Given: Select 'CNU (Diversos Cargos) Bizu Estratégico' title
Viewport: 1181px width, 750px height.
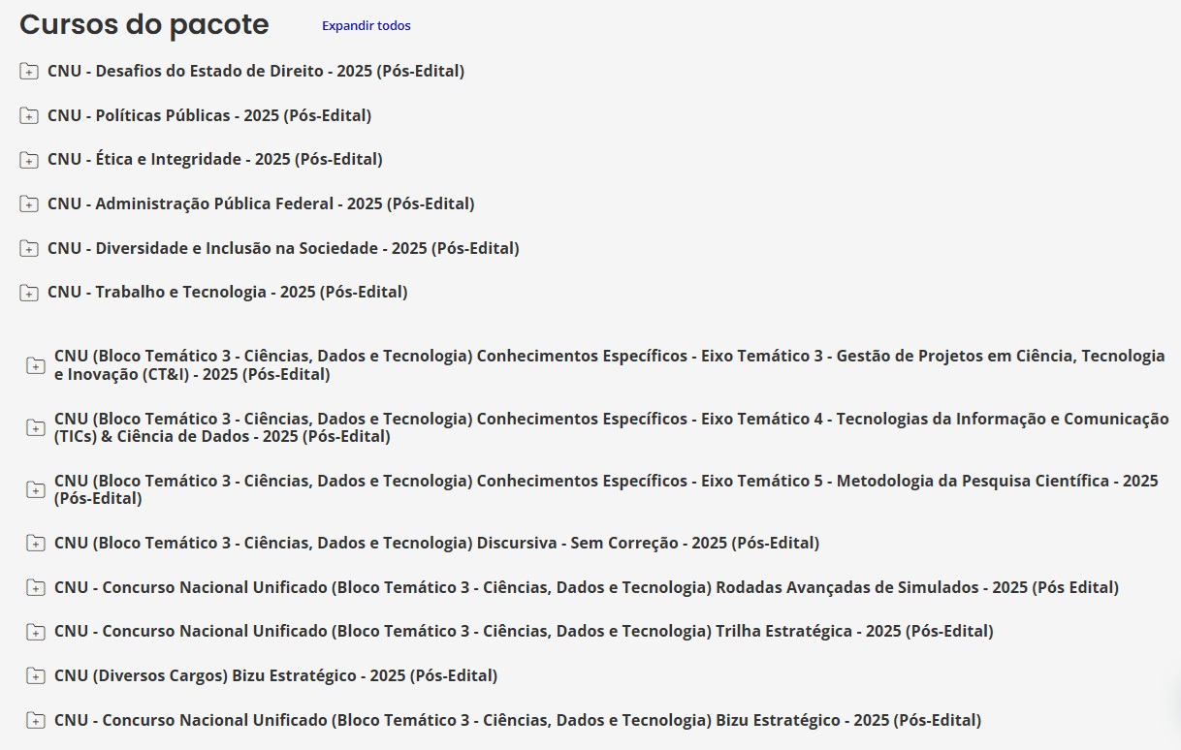Looking at the screenshot, I should click(276, 675).
